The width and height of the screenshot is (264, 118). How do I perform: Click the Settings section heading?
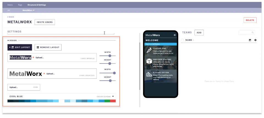coord(14,31)
